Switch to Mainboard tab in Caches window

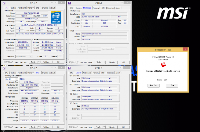pos(87,73)
